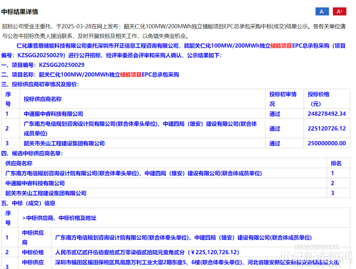Image resolution: width=356 pixels, height=269 pixels.
Task: Increase font size with the red A+ button
Action: click(340, 11)
